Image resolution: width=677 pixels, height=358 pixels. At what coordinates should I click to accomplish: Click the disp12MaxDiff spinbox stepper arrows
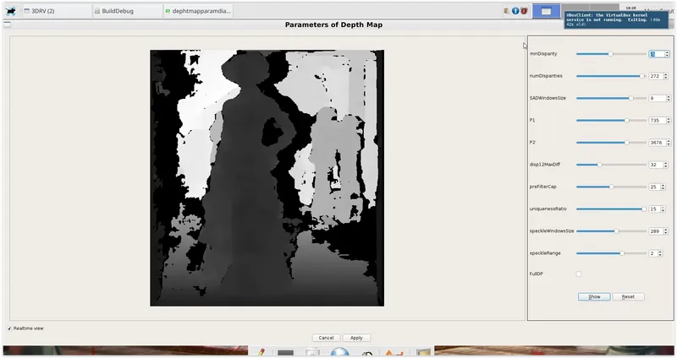[666, 165]
